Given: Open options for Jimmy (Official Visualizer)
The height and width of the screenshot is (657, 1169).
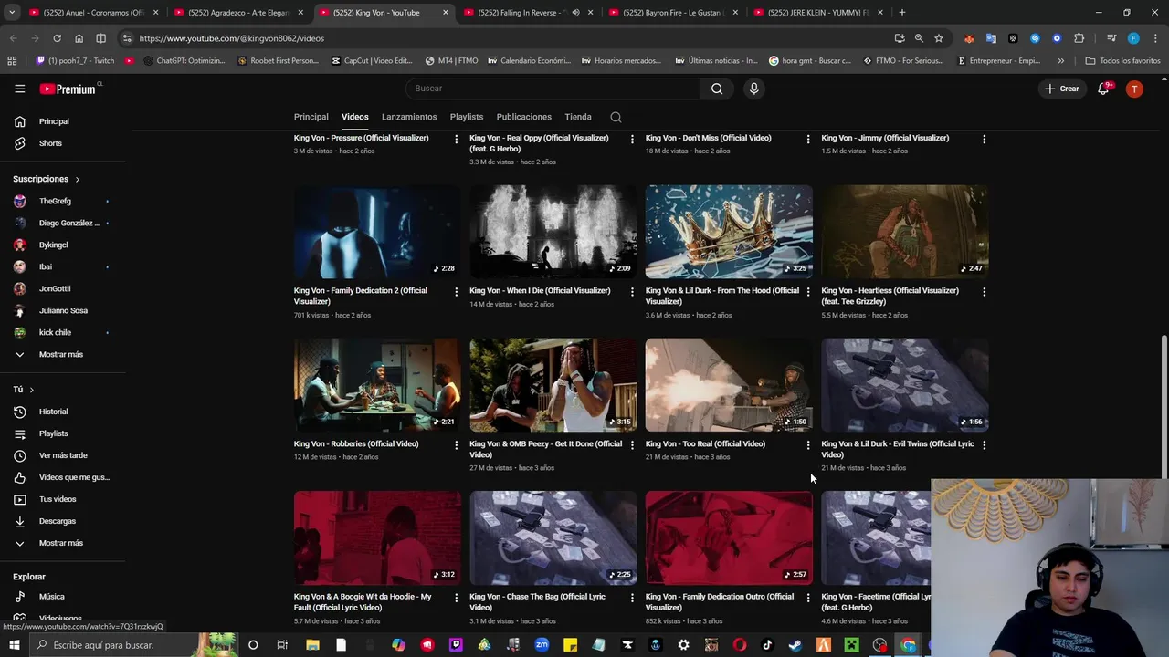Looking at the screenshot, I should click(x=984, y=139).
